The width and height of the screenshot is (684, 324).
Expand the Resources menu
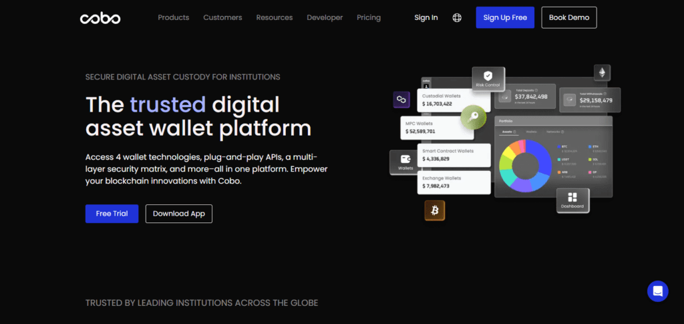(275, 18)
